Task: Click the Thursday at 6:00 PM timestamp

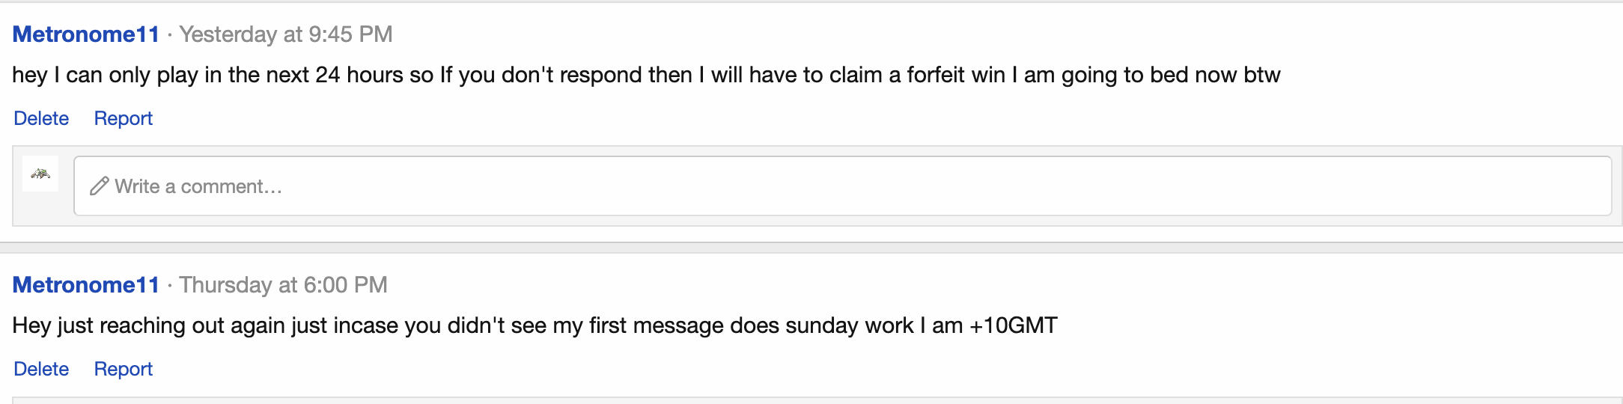Action: 283,285
